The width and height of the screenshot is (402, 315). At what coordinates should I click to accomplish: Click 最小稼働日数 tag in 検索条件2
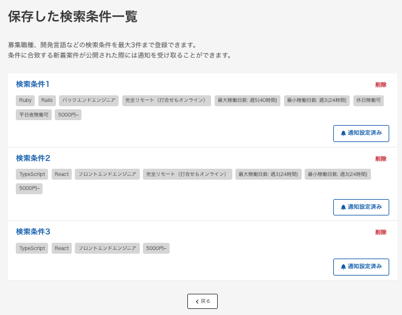pos(338,174)
